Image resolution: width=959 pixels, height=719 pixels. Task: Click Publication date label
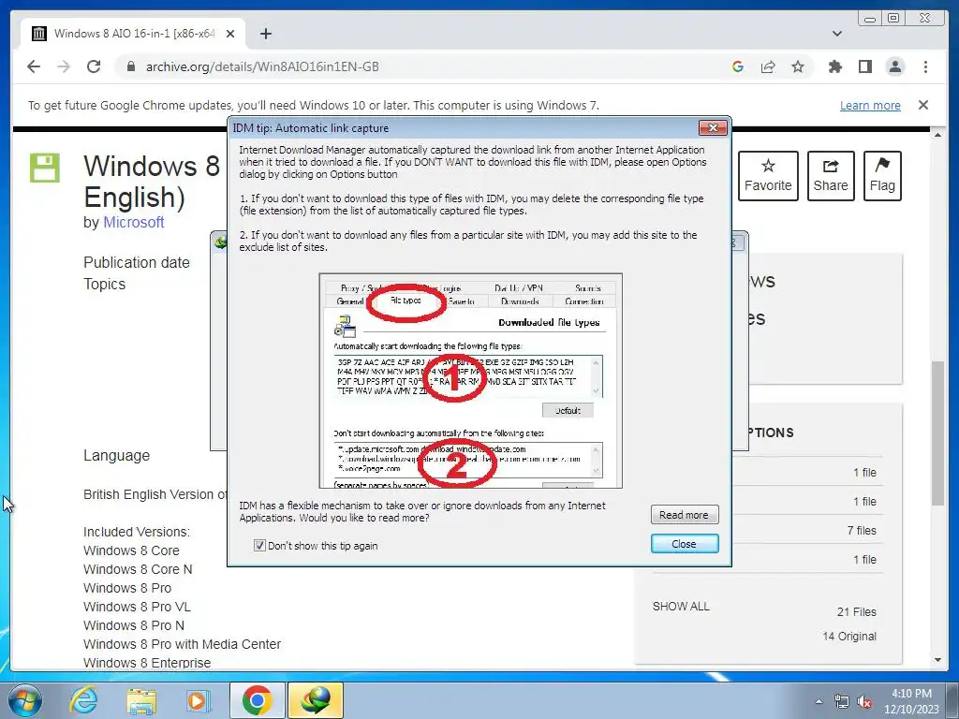(x=137, y=262)
